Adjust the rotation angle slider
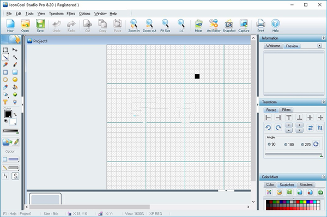 point(294,154)
